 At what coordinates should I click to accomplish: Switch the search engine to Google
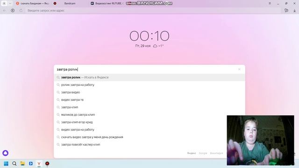[203, 153]
